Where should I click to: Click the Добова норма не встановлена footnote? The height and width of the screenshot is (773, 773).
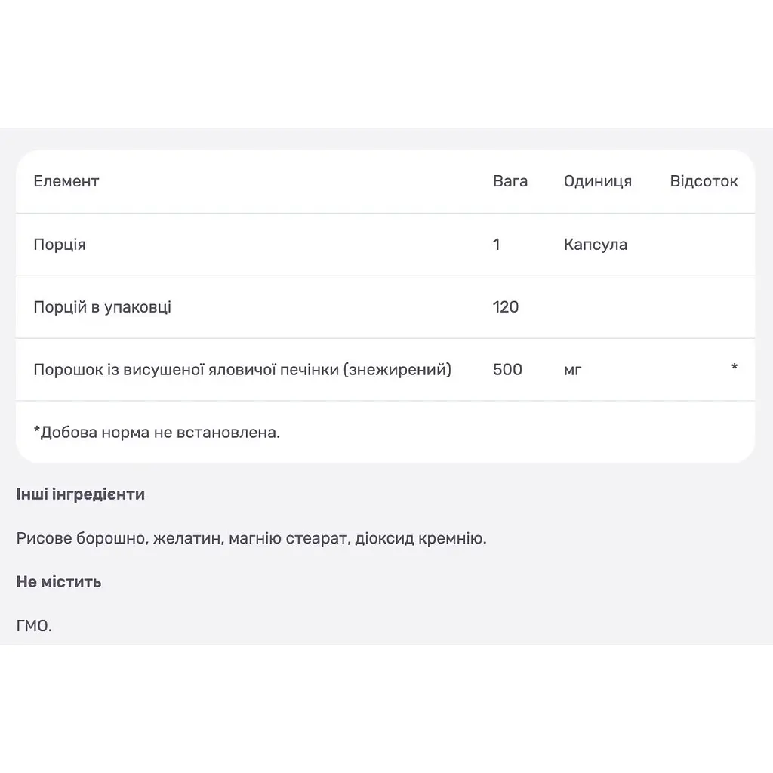coord(157,433)
